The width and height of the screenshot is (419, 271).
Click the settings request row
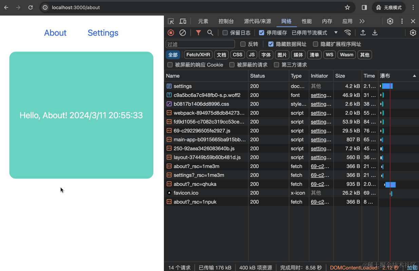pos(183,86)
